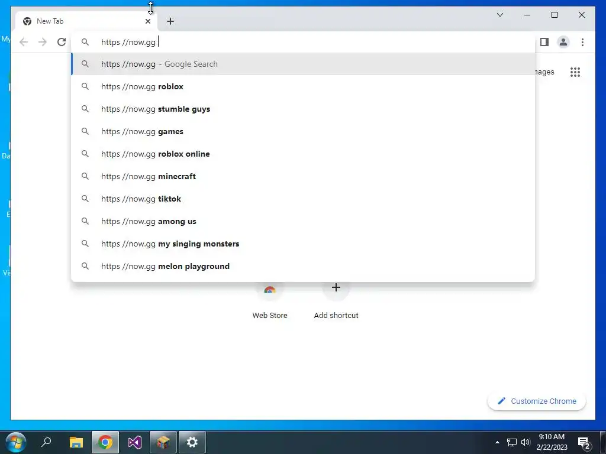Viewport: 606px width, 454px height.
Task: Open Settings gear on the taskbar
Action: point(192,442)
